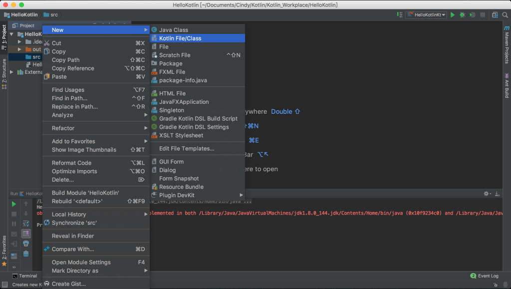Viewport: 511px width, 289px height.
Task: Clear the Run console with the trash icon
Action: point(26,254)
